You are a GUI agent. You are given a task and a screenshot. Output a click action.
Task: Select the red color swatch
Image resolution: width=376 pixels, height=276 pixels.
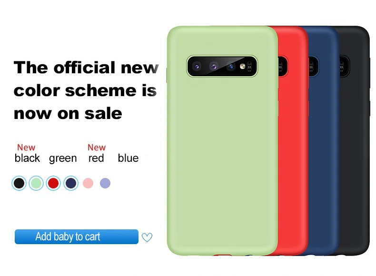[x=53, y=183]
